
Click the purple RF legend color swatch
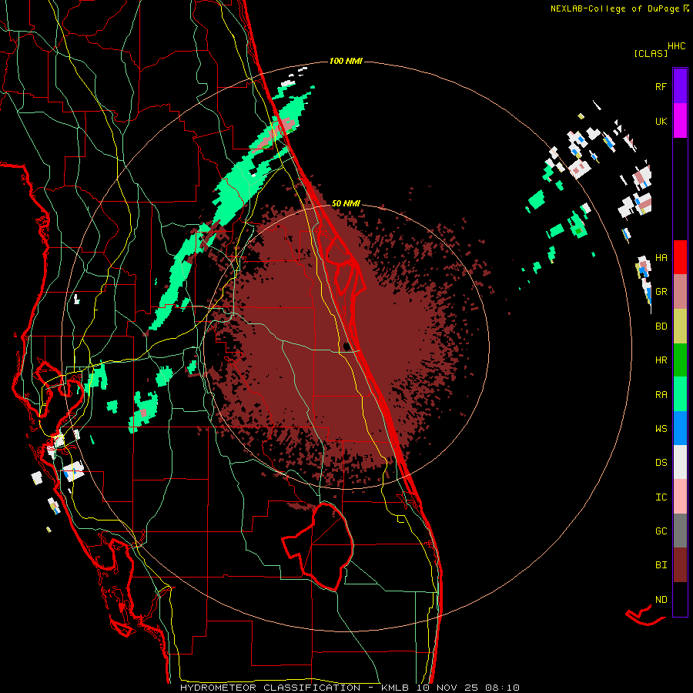click(x=680, y=85)
